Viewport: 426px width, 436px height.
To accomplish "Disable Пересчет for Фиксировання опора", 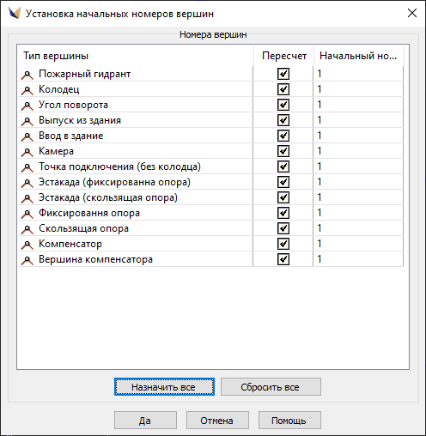I will [283, 213].
